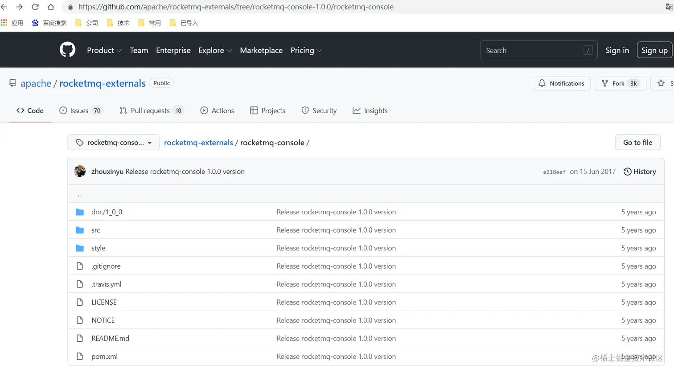This screenshot has height=373, width=674.
Task: Go to the parent directory (..)
Action: tap(80, 194)
